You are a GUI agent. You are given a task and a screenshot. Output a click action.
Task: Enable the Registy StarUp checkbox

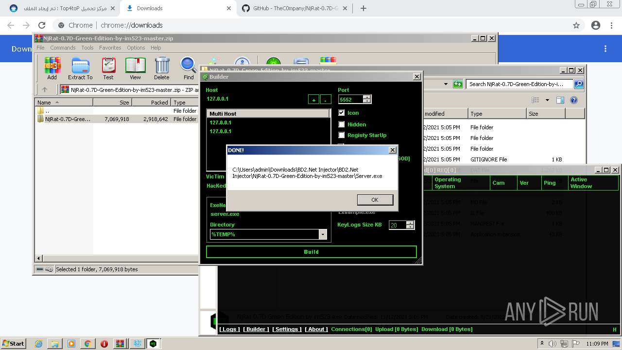pyautogui.click(x=342, y=135)
